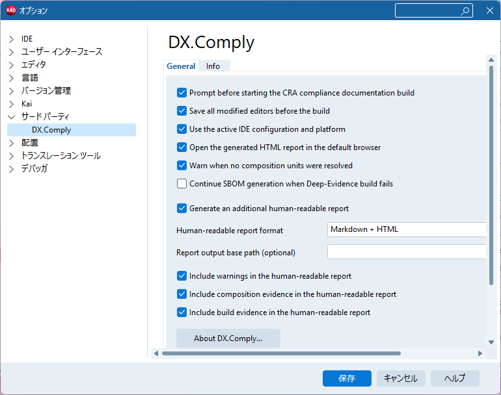
Task: Toggle Prompt before starting CRA build checkbox
Action: 182,93
